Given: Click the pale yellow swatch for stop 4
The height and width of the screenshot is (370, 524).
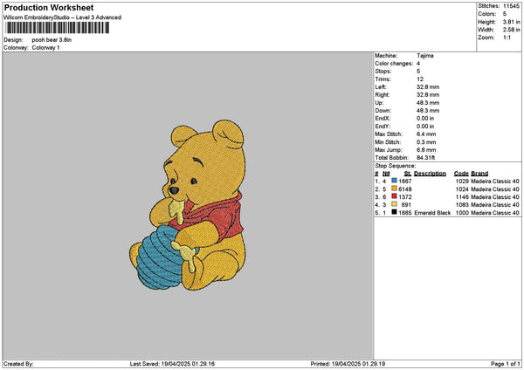Looking at the screenshot, I should (x=395, y=204).
